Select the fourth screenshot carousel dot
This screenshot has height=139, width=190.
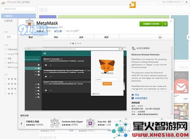pyautogui.click(x=78, y=43)
